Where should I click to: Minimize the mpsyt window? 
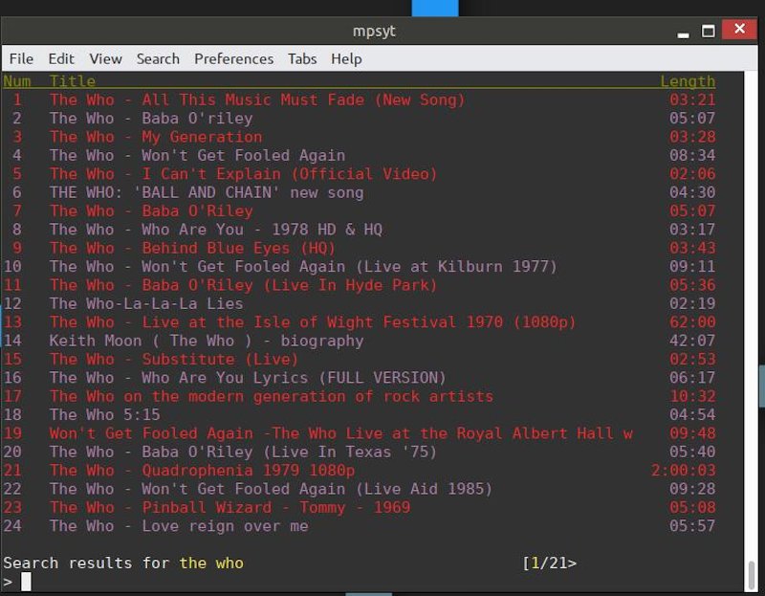click(683, 31)
